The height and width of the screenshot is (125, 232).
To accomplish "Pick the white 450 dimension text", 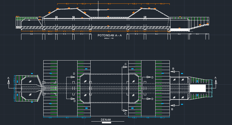I will click(179, 34).
